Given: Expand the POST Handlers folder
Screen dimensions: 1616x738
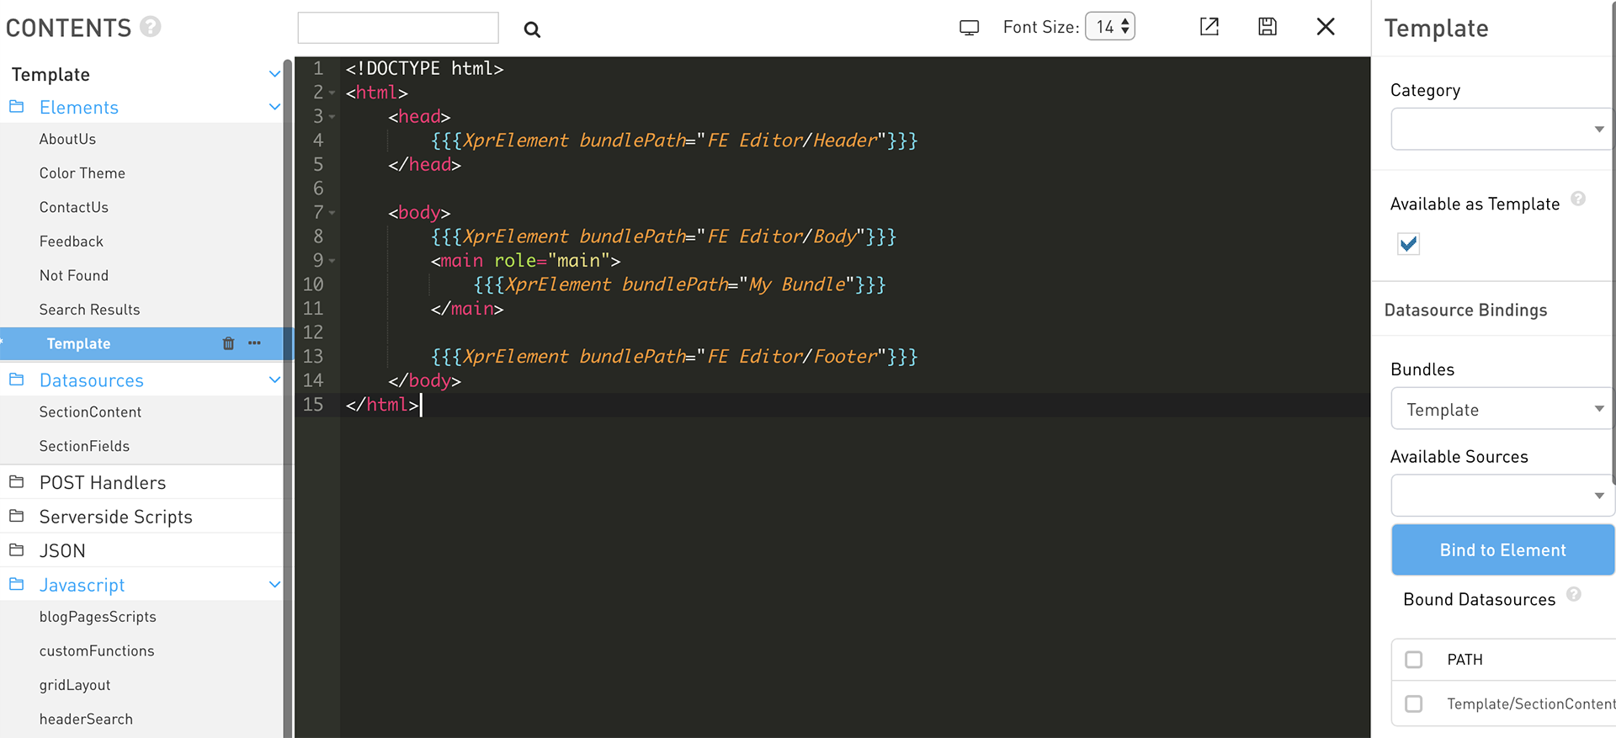Looking at the screenshot, I should point(103,482).
